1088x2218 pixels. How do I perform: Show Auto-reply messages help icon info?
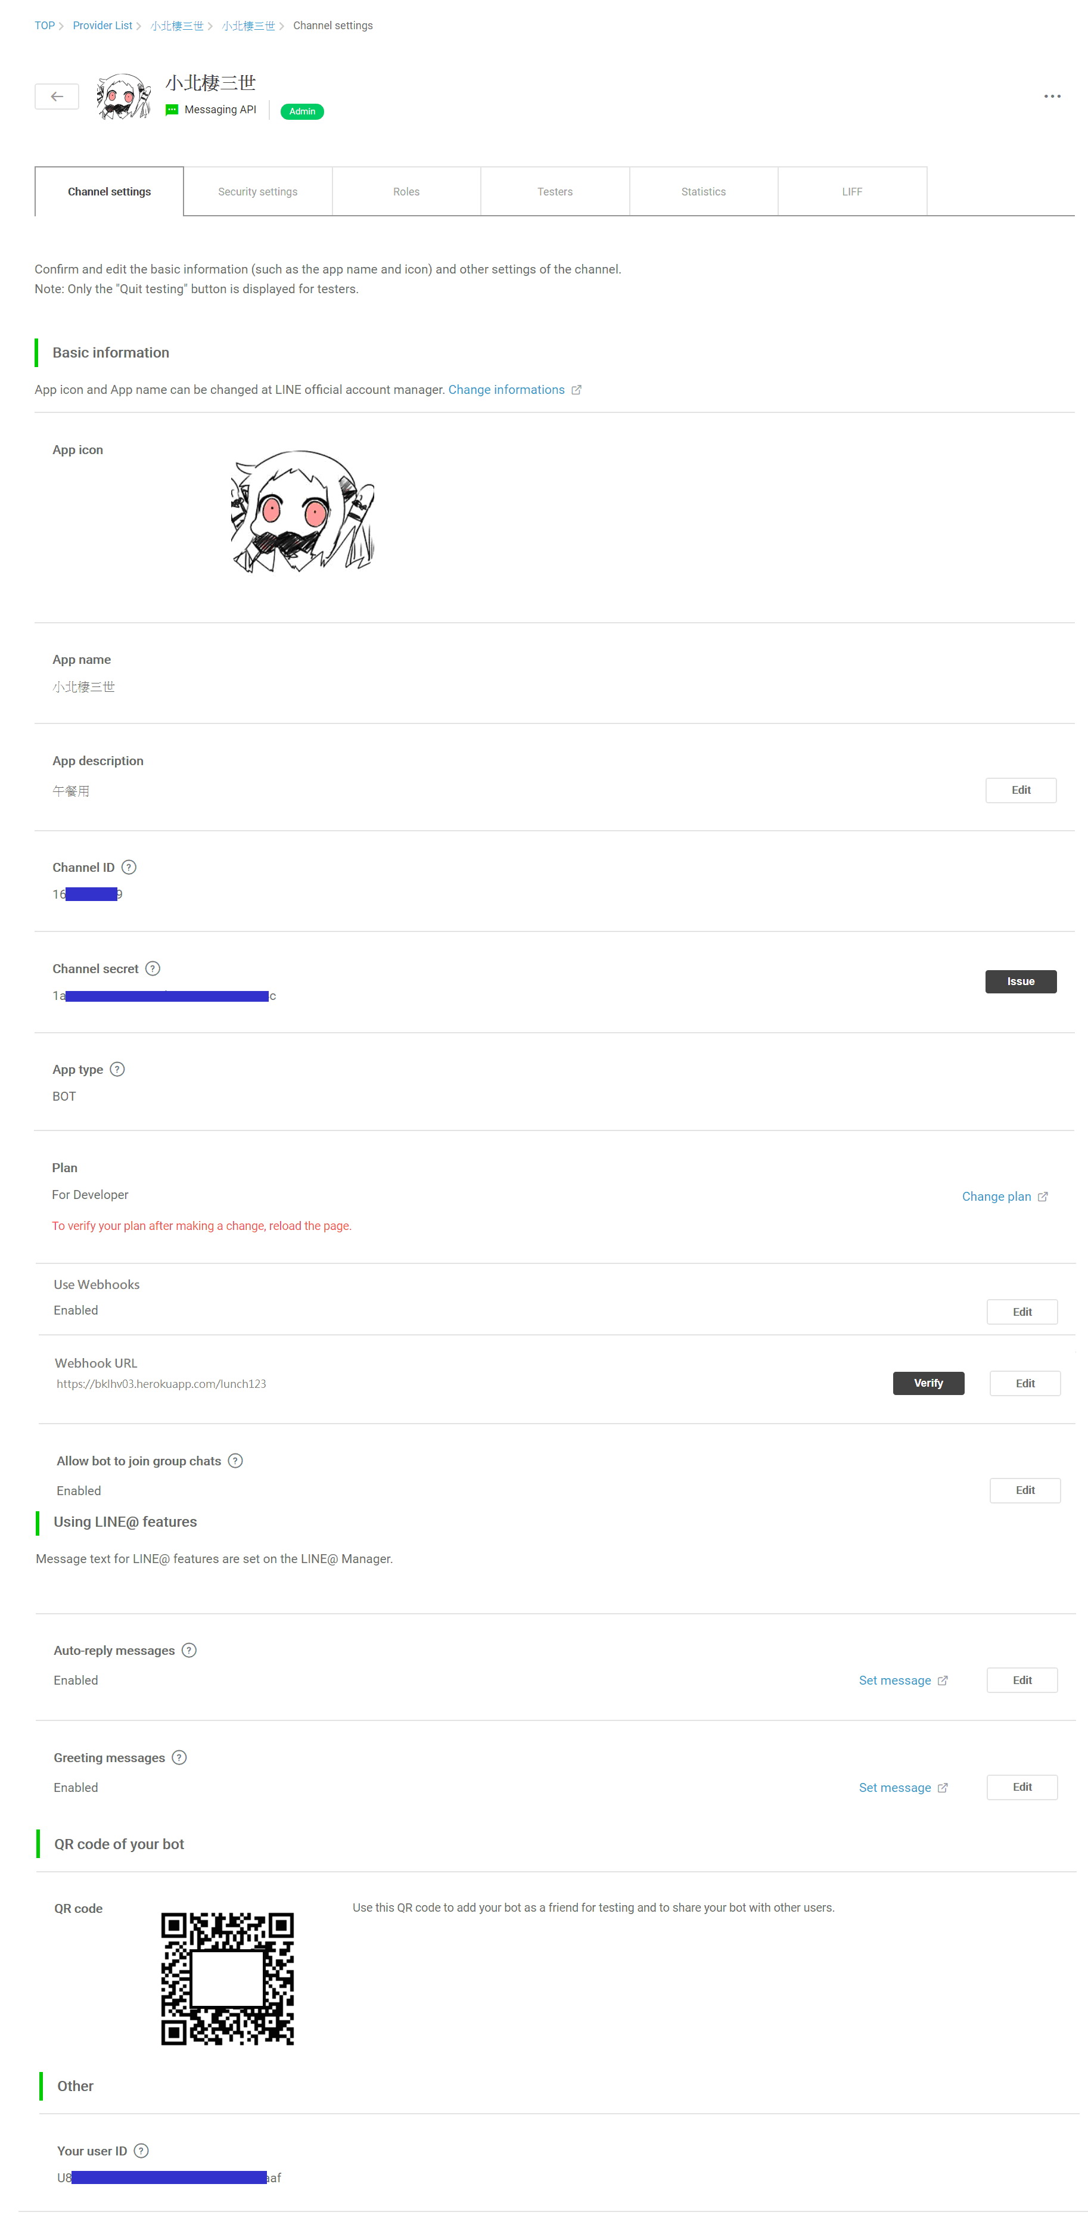coord(189,1651)
